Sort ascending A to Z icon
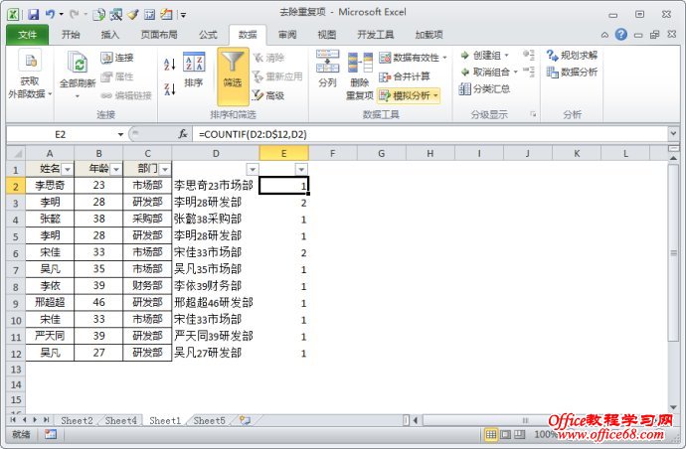Screen dimensions: 686x449 pos(170,64)
